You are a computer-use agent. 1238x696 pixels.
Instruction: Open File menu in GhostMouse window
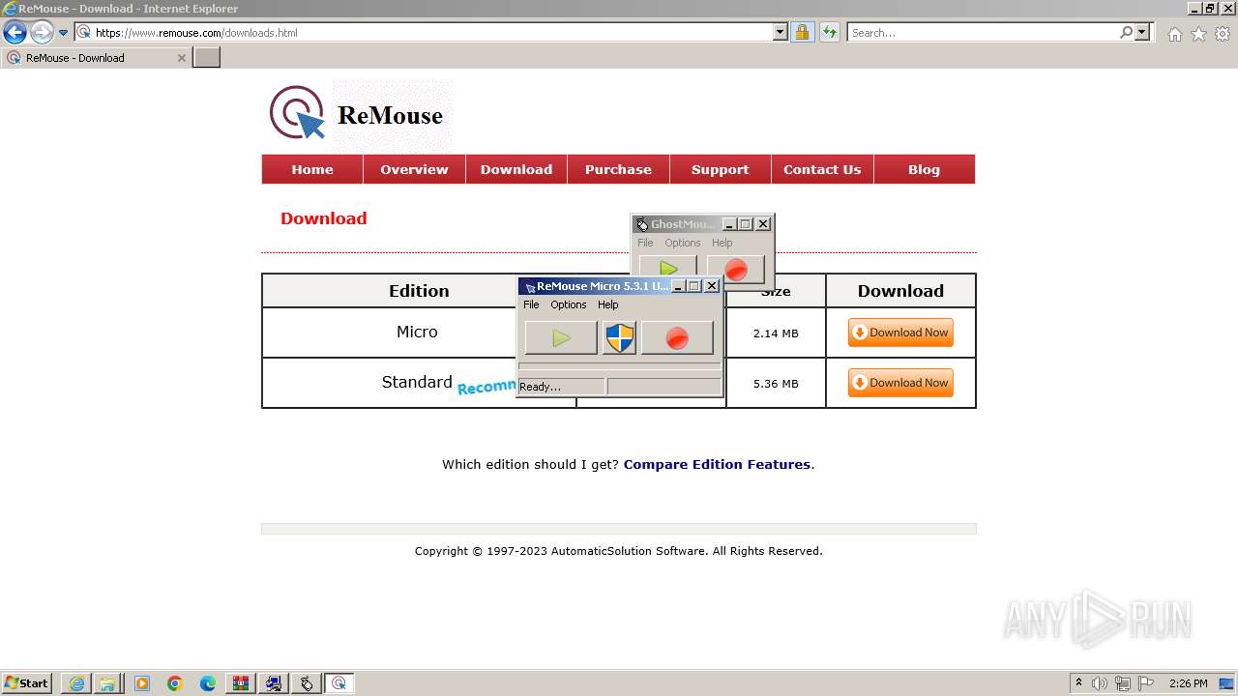[x=645, y=243]
